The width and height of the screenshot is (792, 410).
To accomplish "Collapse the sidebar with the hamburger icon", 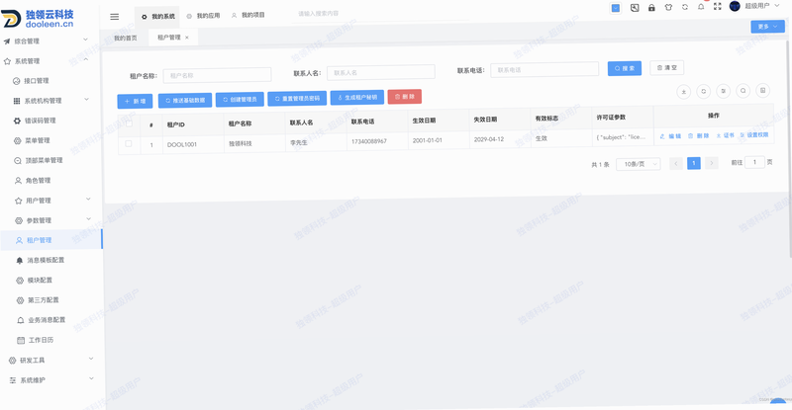I will [115, 17].
